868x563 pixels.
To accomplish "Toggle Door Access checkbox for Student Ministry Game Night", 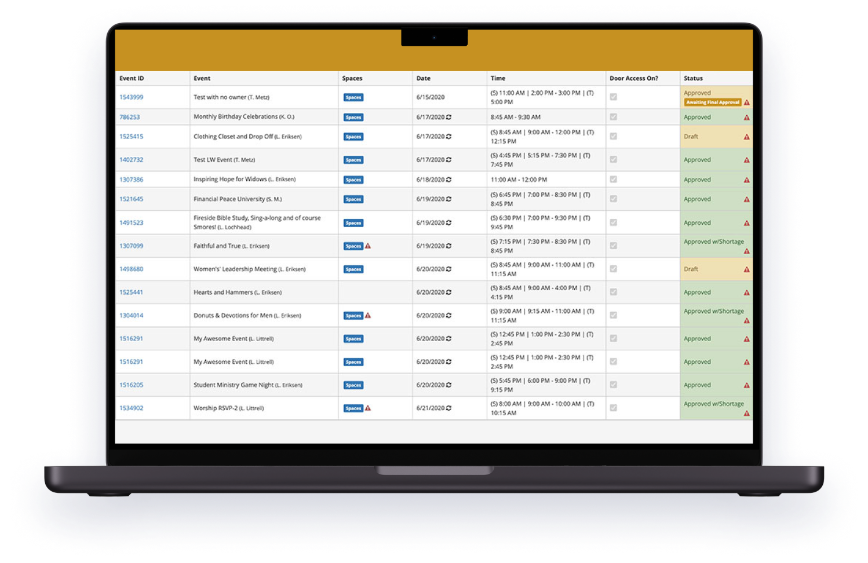I will pyautogui.click(x=613, y=385).
